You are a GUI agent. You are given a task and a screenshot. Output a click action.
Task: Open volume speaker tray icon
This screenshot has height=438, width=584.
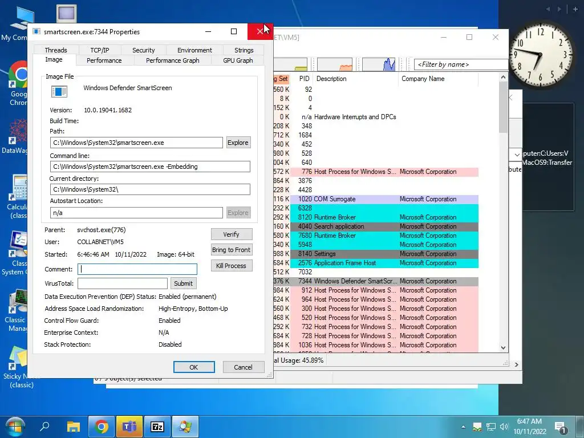504,427
